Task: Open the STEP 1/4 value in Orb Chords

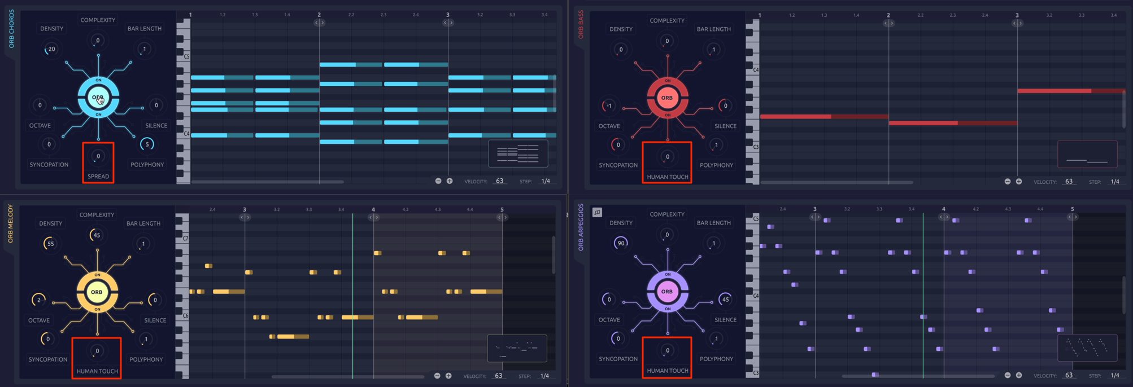Action: click(546, 181)
